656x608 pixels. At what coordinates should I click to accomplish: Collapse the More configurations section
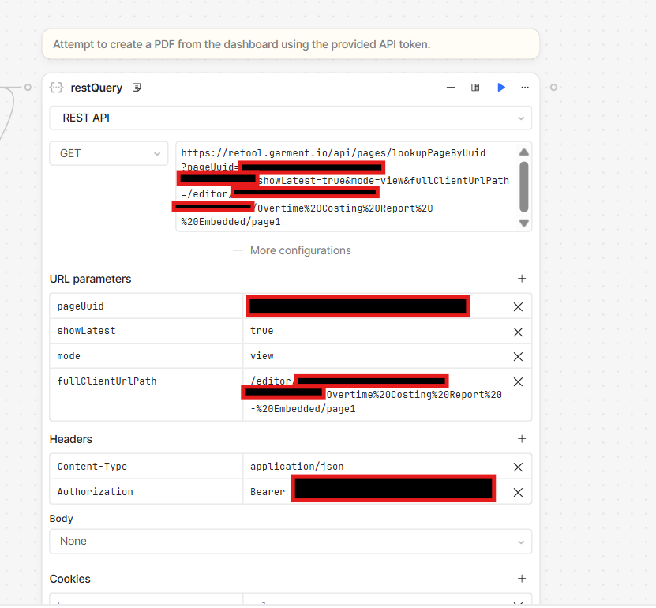coord(291,250)
